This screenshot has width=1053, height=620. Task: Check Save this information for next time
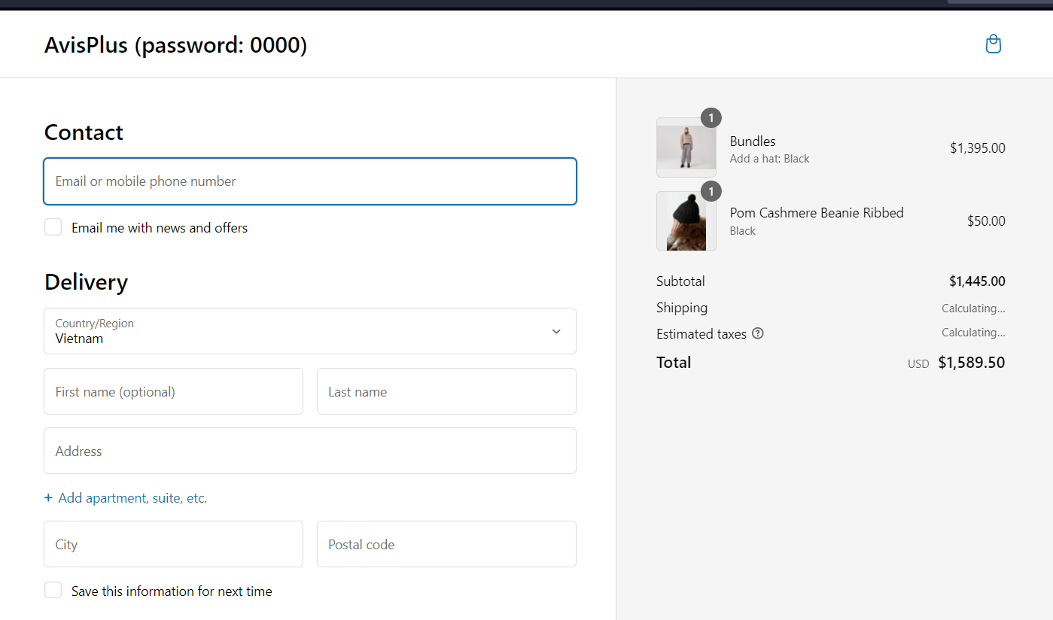[53, 591]
